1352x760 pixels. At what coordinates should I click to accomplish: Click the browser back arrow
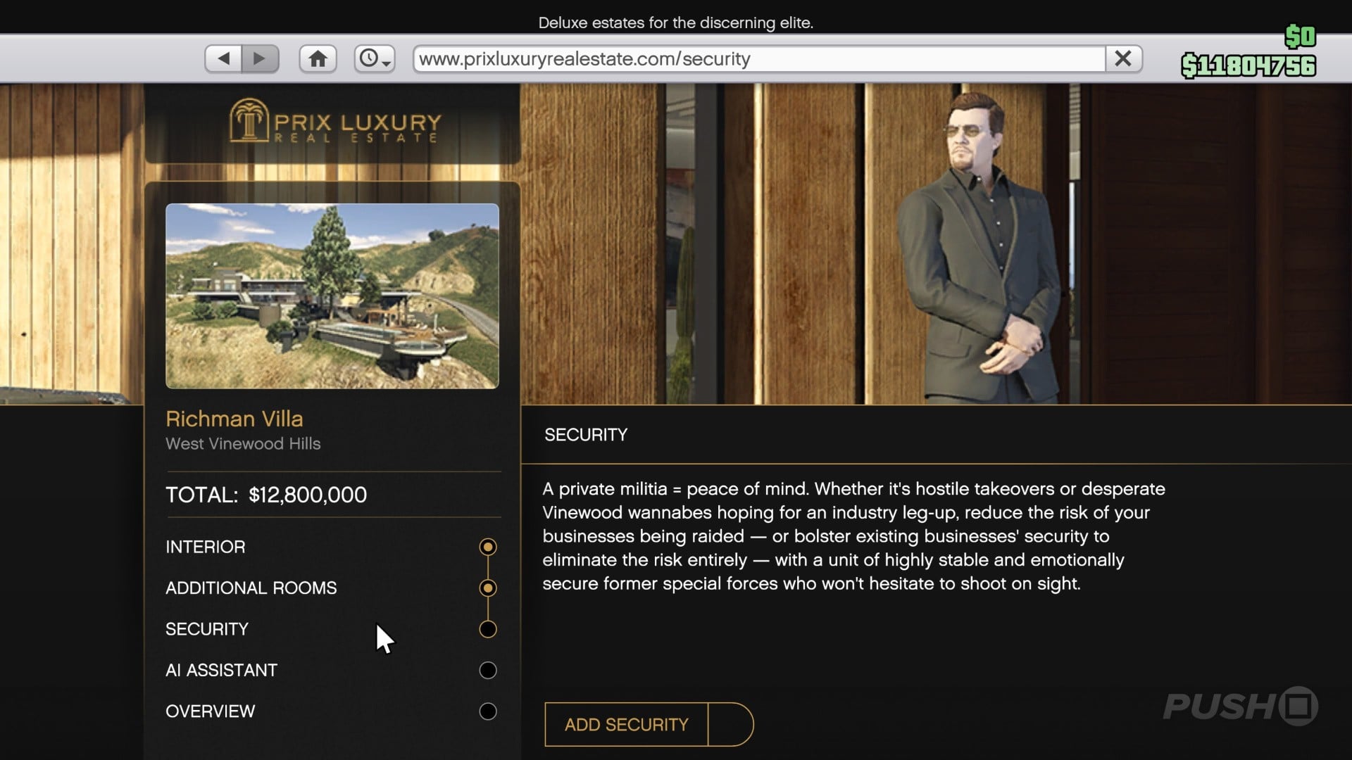click(224, 58)
